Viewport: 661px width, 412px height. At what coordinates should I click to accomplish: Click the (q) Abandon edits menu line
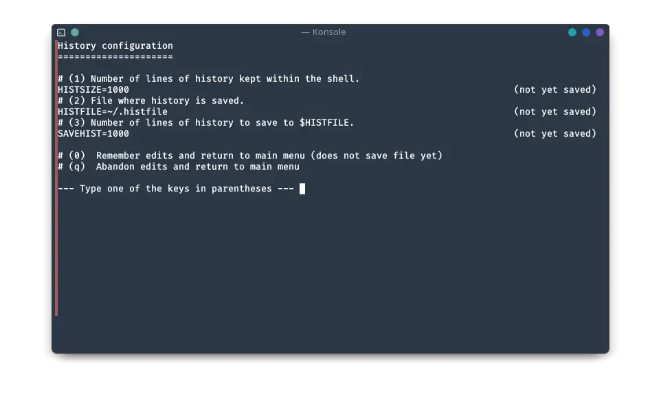[179, 166]
